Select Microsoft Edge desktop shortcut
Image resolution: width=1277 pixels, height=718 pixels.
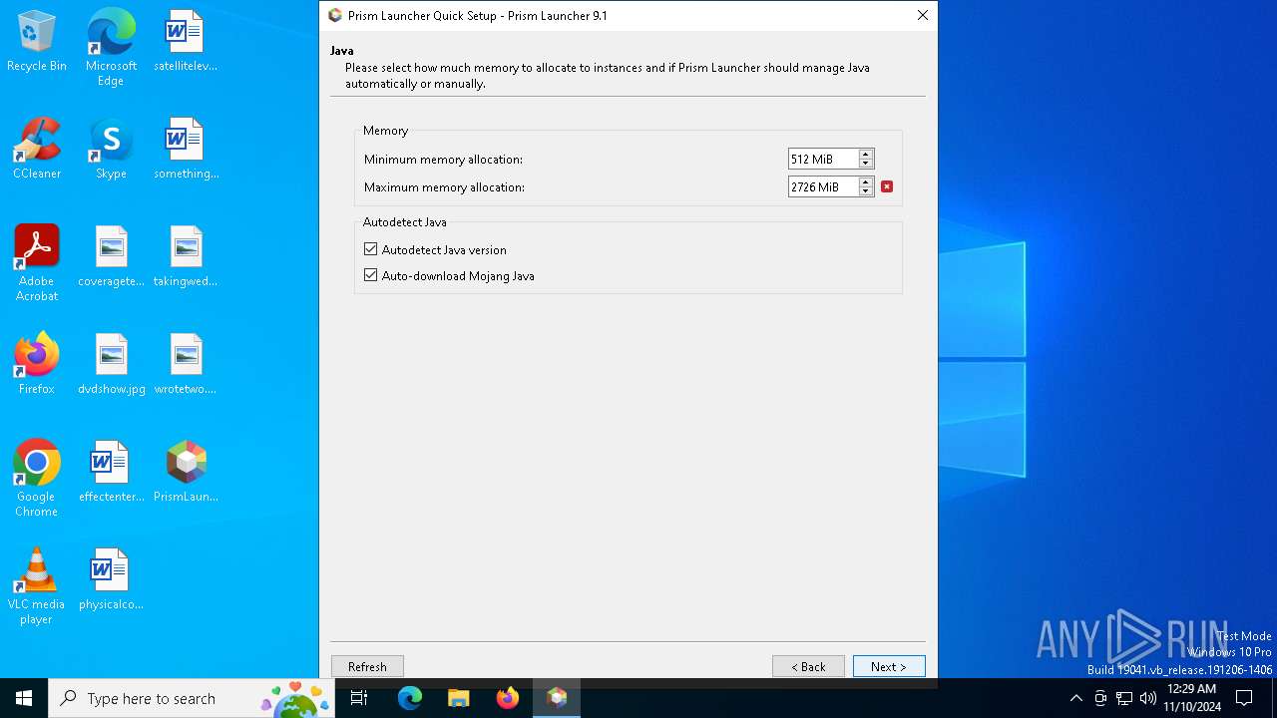click(111, 48)
